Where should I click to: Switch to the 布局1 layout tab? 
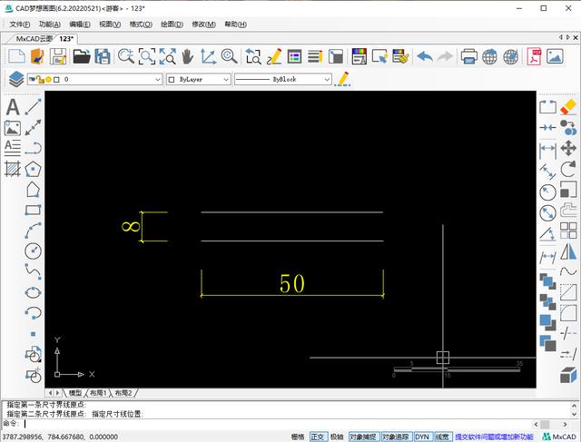point(98,393)
